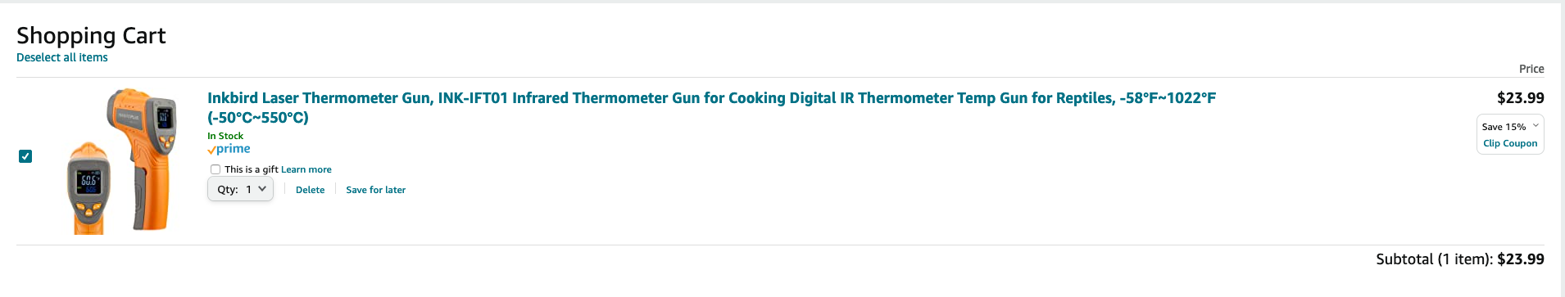Click the green In Stock status label
The width and height of the screenshot is (1565, 297).
click(x=225, y=136)
